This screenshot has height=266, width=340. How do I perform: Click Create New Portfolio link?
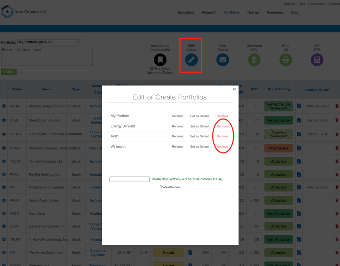187,179
